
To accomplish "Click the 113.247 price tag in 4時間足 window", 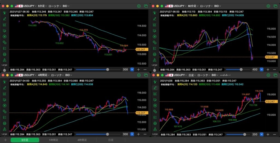I will click(142, 113).
